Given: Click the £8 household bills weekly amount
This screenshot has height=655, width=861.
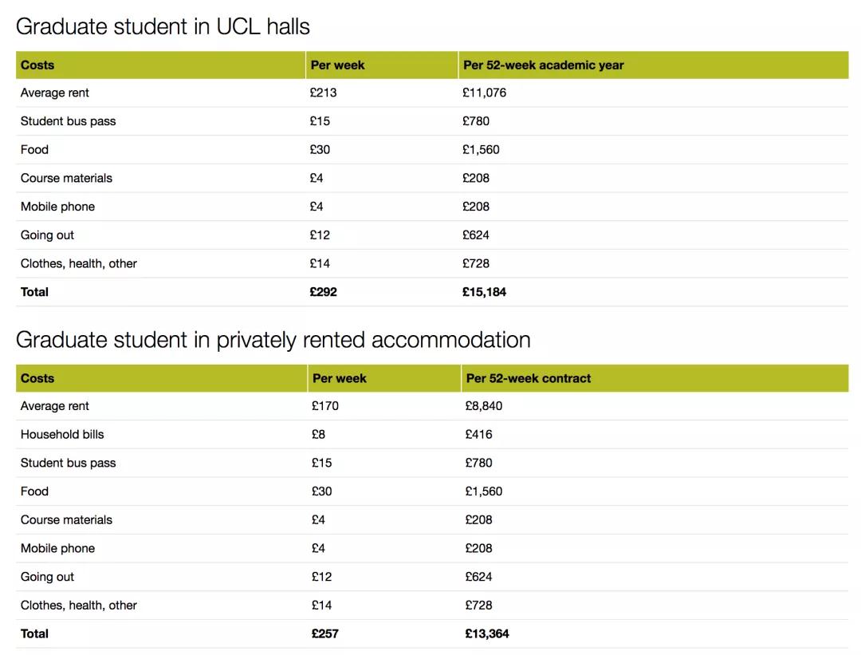Looking at the screenshot, I should click(318, 434).
